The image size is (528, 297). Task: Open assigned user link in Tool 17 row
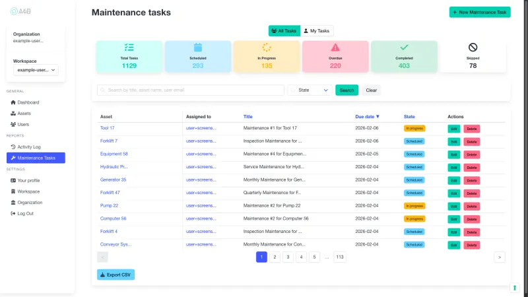pos(201,128)
